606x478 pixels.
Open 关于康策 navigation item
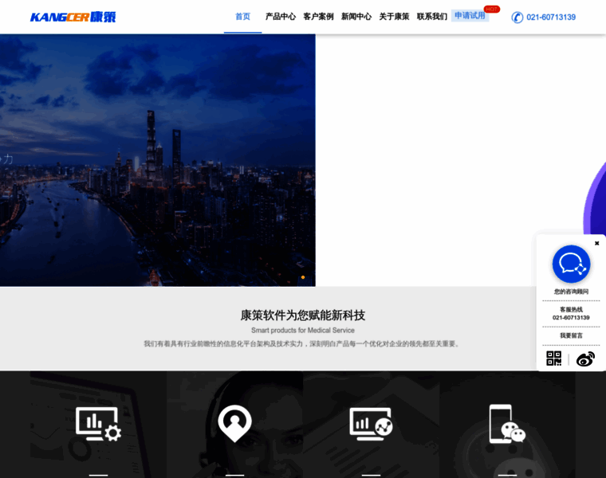(x=394, y=17)
